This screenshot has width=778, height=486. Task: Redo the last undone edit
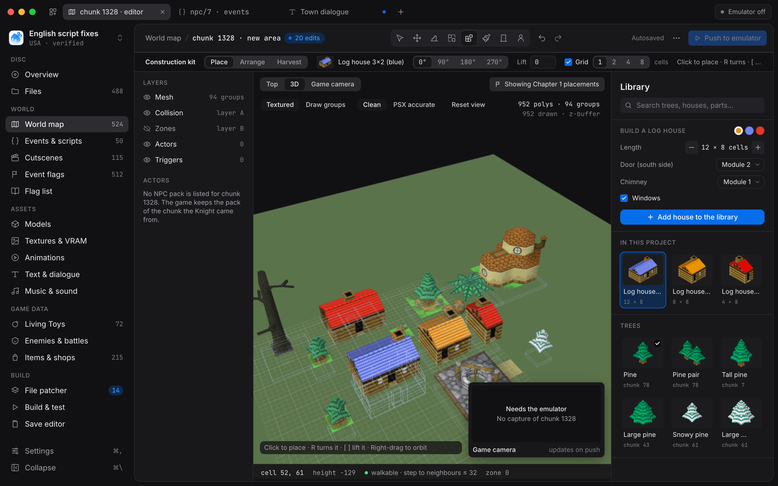click(x=558, y=38)
